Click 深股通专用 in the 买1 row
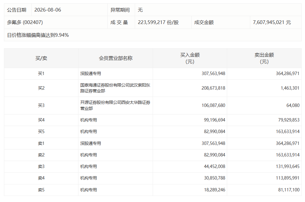 91,74
